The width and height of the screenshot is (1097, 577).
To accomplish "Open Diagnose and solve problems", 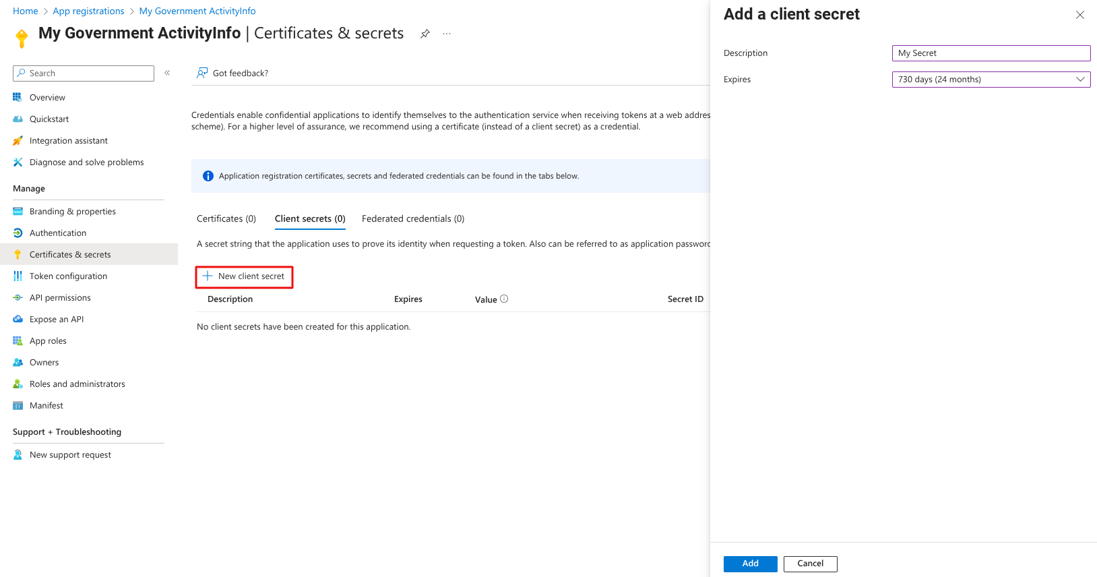I will (x=86, y=162).
